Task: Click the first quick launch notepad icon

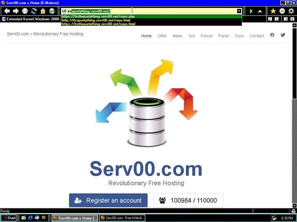Action: 23,218
